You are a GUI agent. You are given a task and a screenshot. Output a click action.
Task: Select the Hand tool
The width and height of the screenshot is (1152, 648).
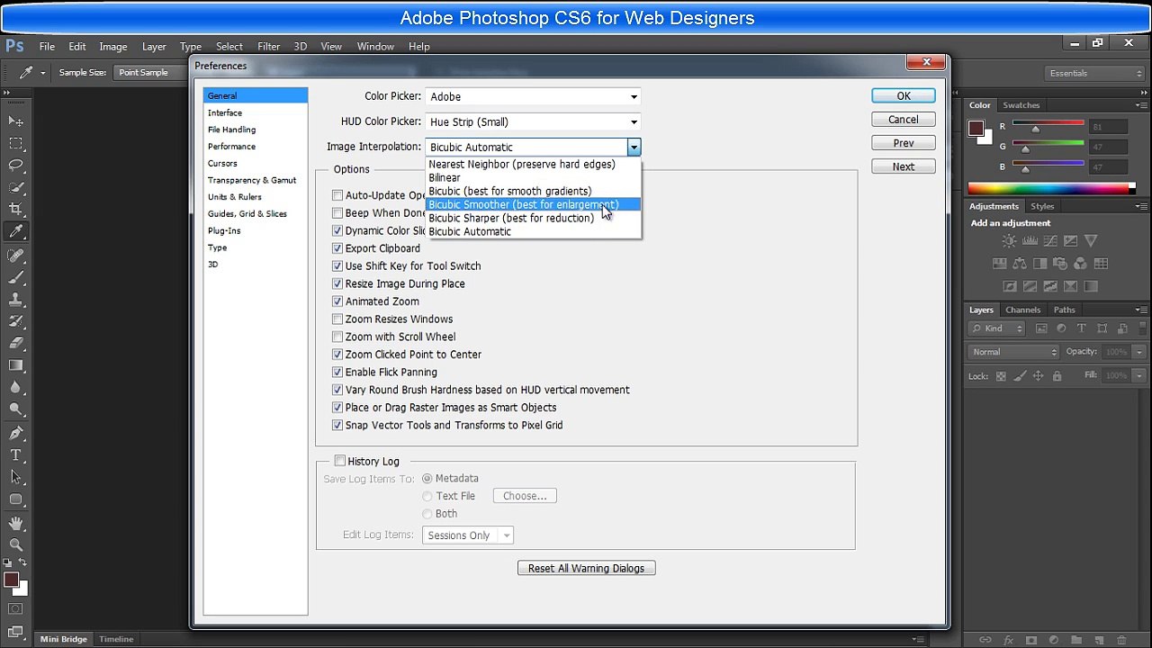tap(15, 523)
